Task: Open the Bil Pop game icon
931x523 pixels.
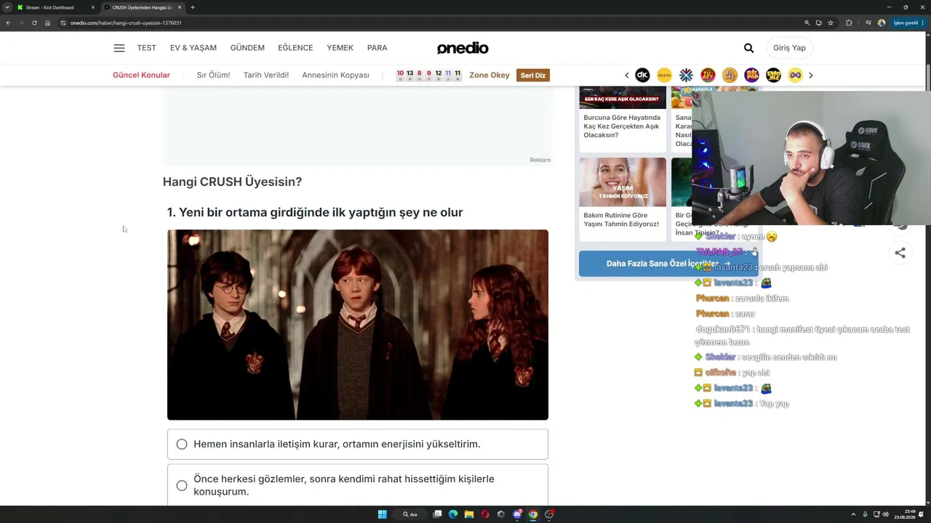Action: pyautogui.click(x=751, y=75)
